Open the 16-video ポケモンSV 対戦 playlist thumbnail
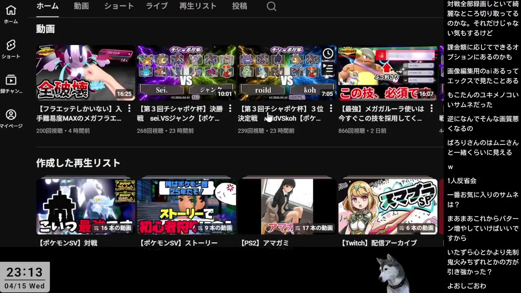The width and height of the screenshot is (521, 293). 85,206
